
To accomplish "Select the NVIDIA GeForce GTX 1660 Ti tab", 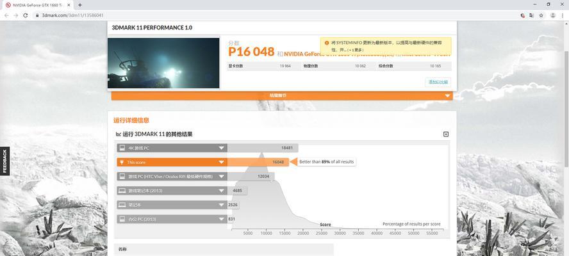I will click(38, 5).
